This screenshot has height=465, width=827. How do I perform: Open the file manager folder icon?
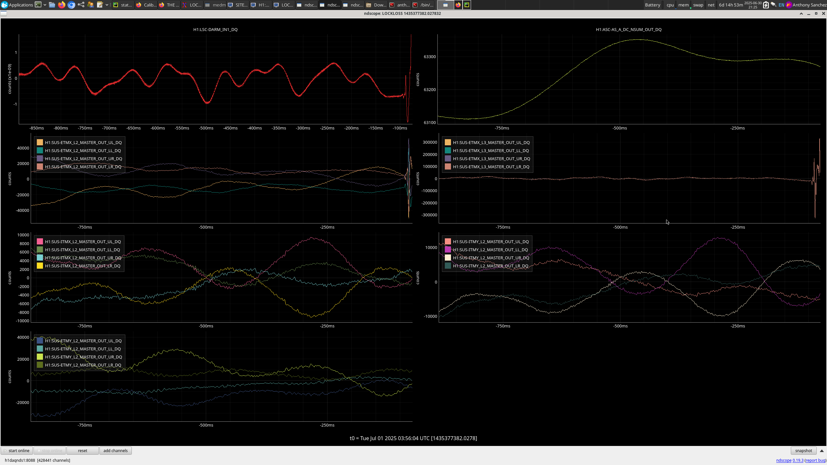point(52,5)
